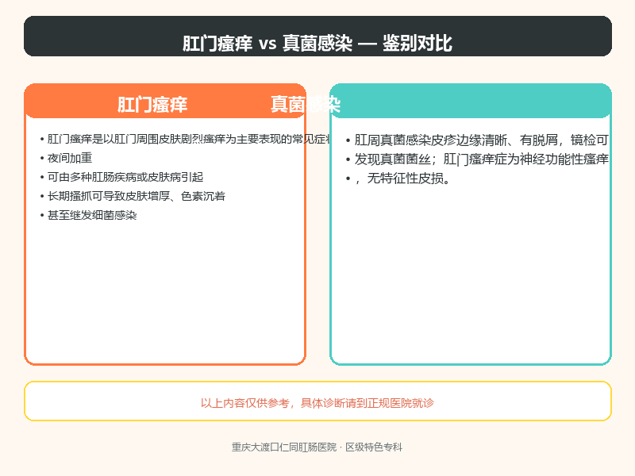Screen dimensions: 635x476
Task: Click the yellow-bordered disclaimer box
Action: pos(317,401)
